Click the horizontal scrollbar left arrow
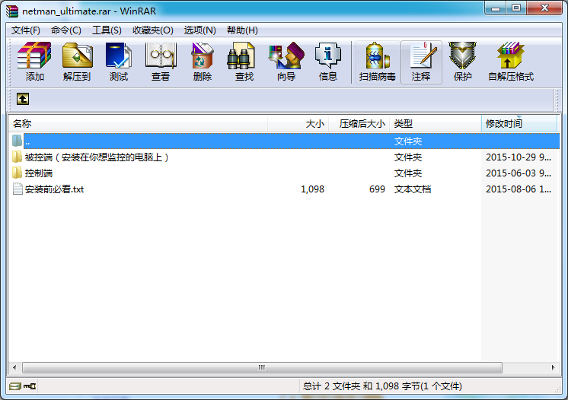The height and width of the screenshot is (400, 568). [14, 367]
